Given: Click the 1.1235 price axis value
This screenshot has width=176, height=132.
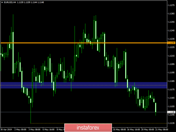Looking at the screenshot, I should 172,39.
